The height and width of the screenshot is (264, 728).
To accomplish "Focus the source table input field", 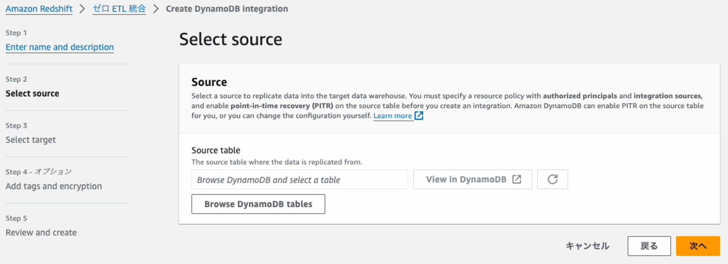I will [300, 179].
